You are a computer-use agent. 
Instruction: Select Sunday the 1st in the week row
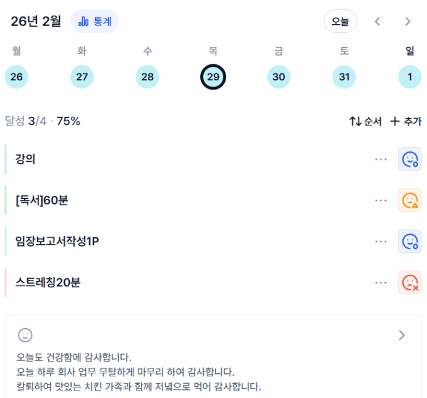tap(410, 77)
